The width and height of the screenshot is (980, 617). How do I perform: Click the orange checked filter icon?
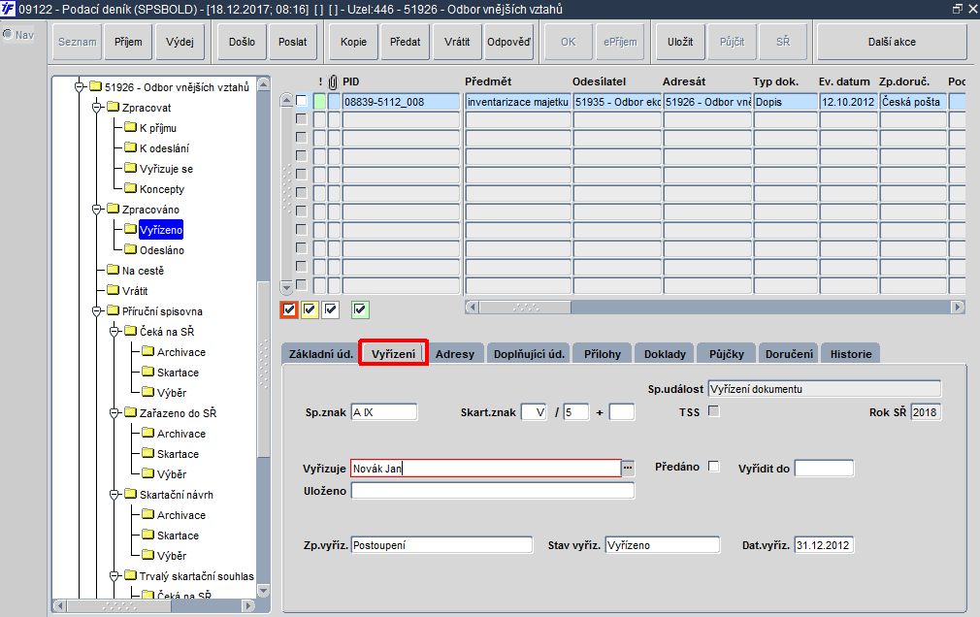pyautogui.click(x=289, y=309)
